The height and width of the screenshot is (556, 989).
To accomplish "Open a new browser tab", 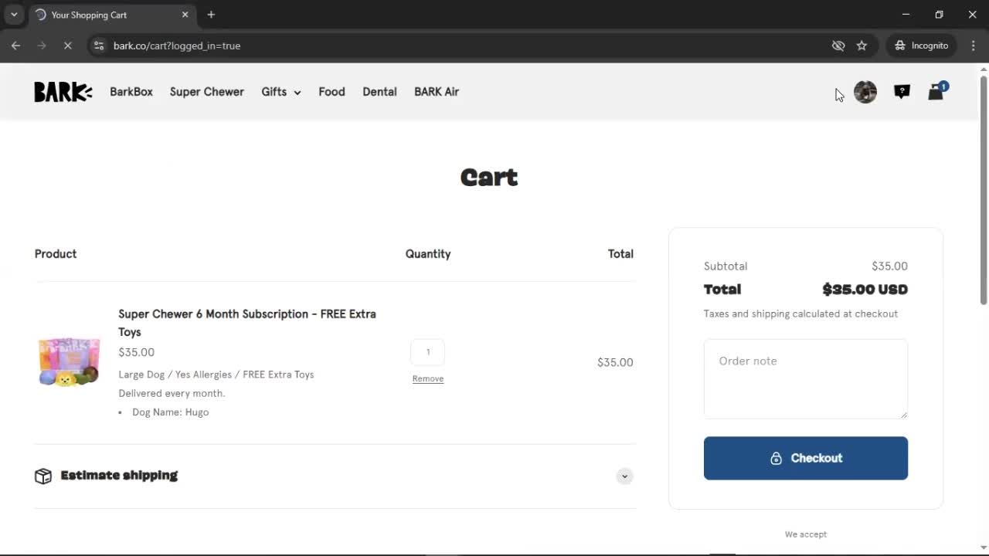I will 211,15.
